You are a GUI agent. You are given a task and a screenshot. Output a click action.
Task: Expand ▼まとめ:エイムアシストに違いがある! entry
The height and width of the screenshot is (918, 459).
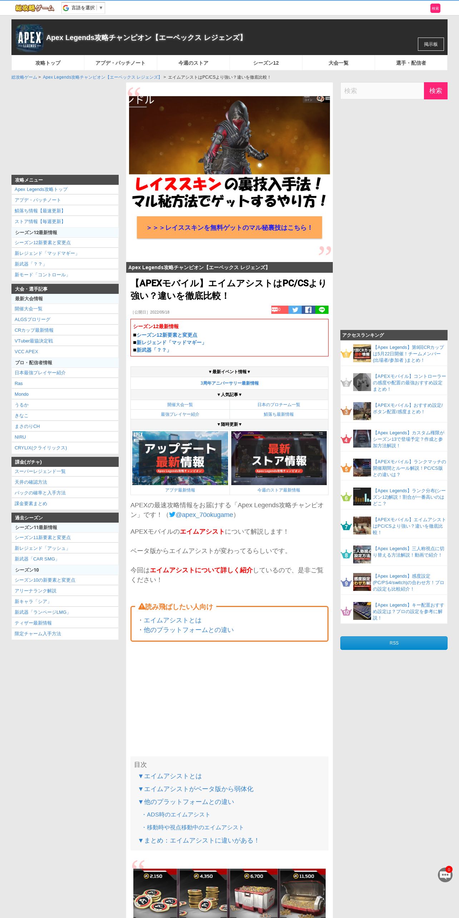coord(199,840)
